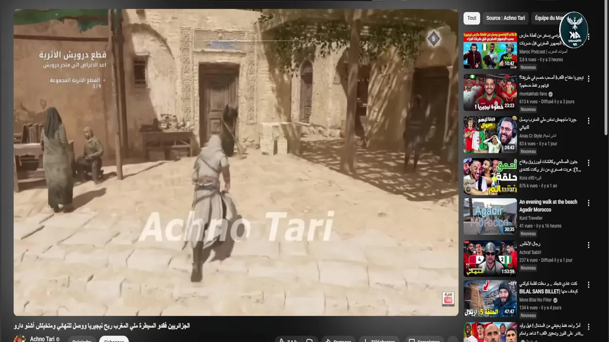
Task: Click the verified badge next to More Bilal No Filter
Action: pos(555,300)
